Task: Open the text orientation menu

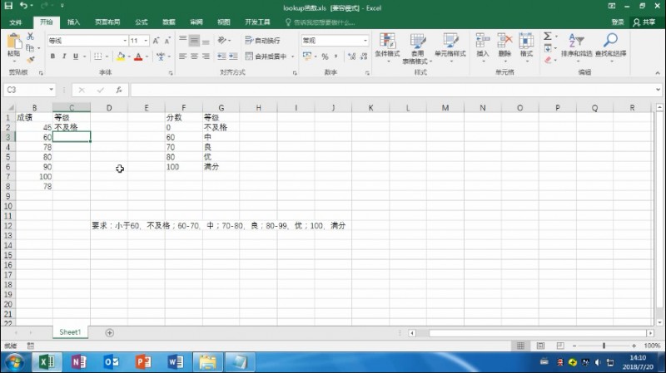Action: (224, 41)
